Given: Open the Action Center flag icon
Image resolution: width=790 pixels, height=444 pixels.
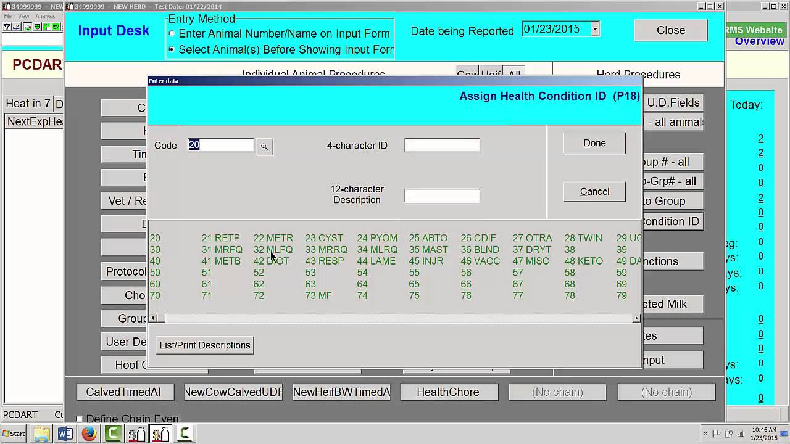Looking at the screenshot, I should (x=716, y=434).
